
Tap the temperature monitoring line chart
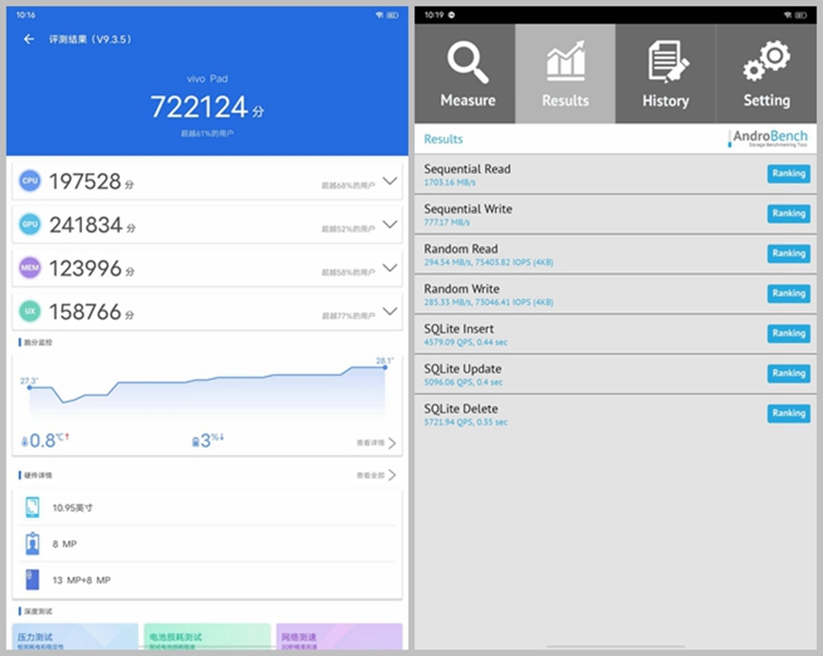207,392
